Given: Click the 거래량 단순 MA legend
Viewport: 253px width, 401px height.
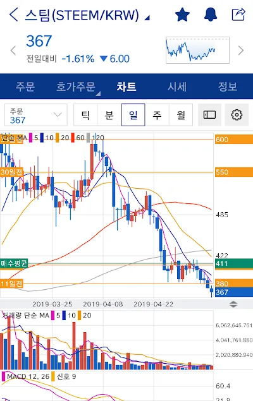Looking at the screenshot, I should (25, 316).
